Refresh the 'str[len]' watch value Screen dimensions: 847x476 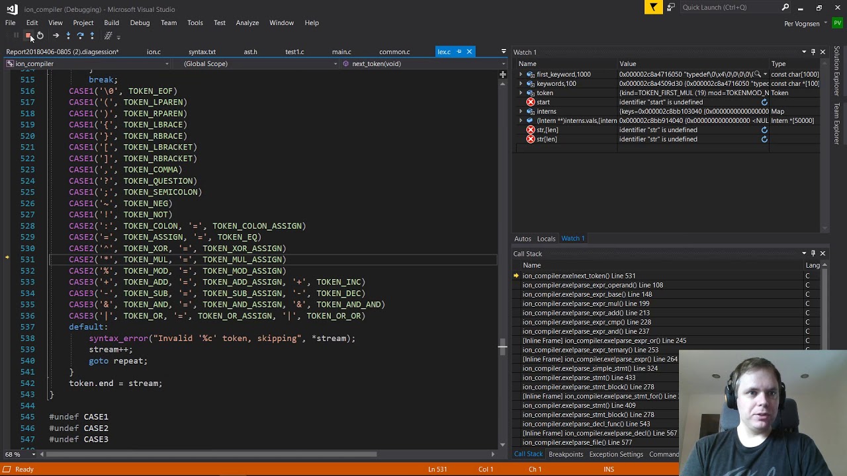pos(764,139)
